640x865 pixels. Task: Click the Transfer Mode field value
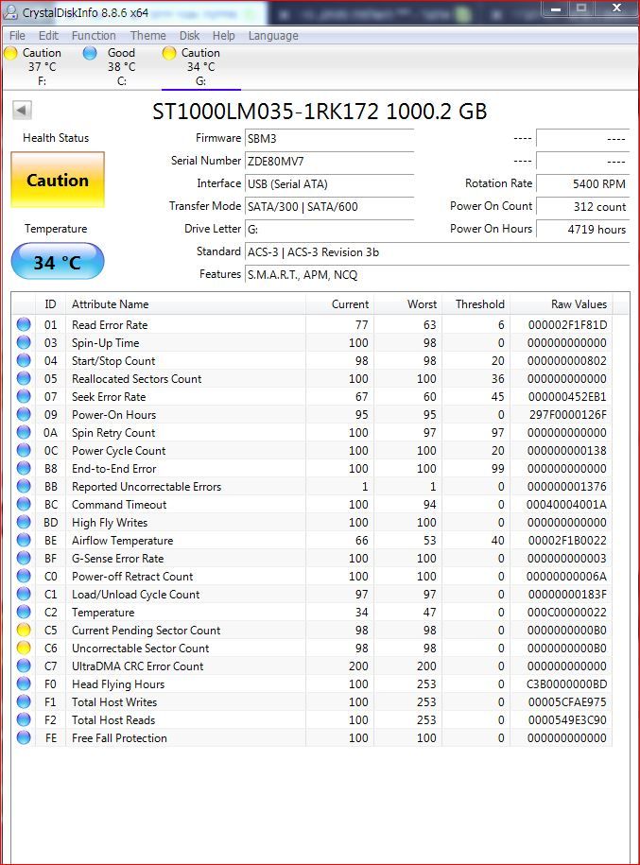point(329,206)
